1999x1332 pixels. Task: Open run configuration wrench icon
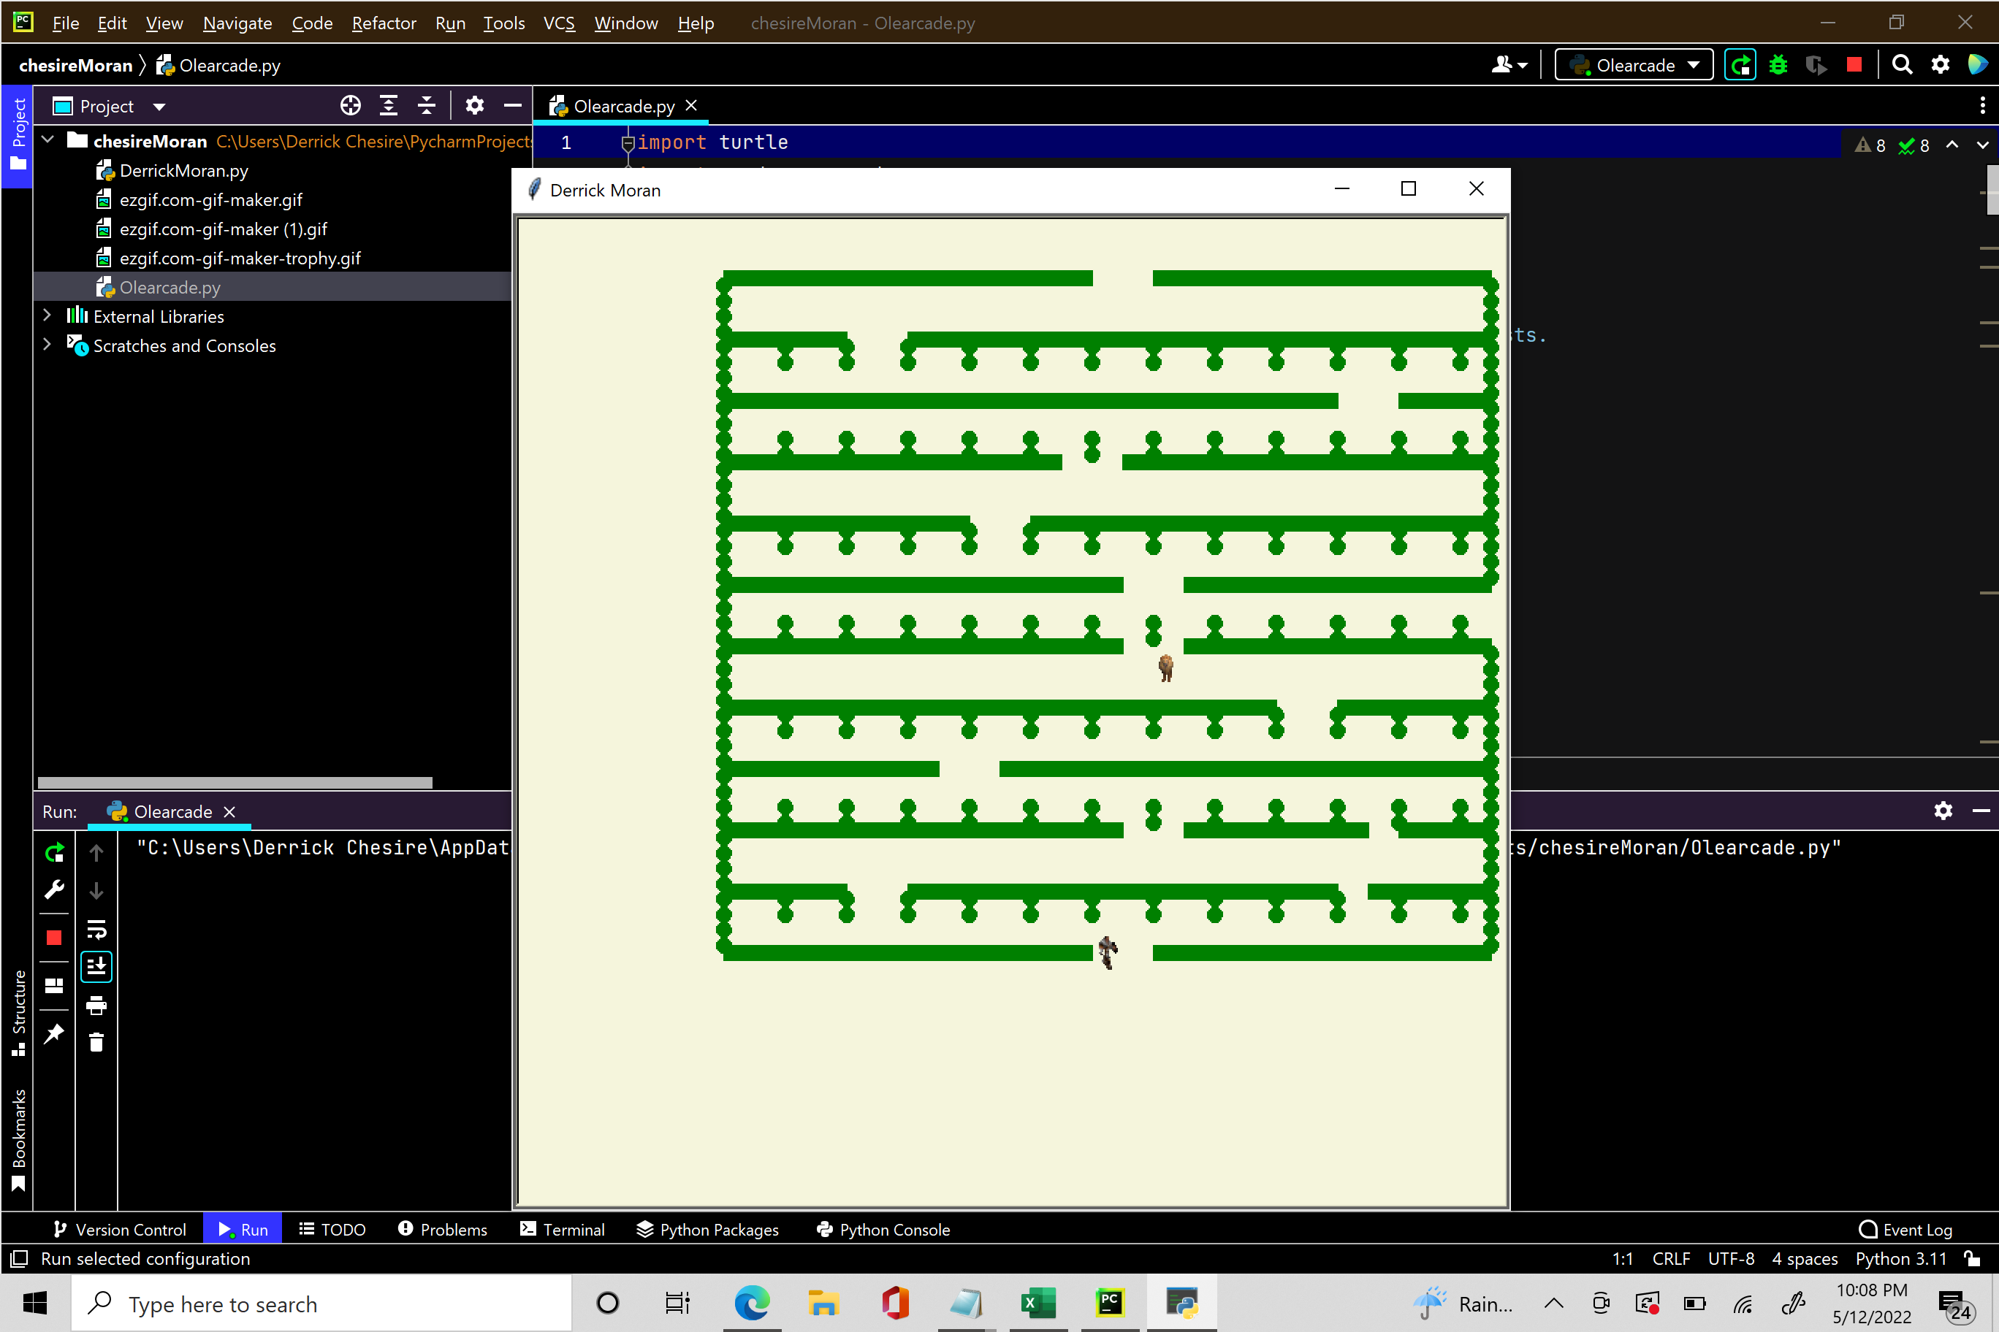53,889
